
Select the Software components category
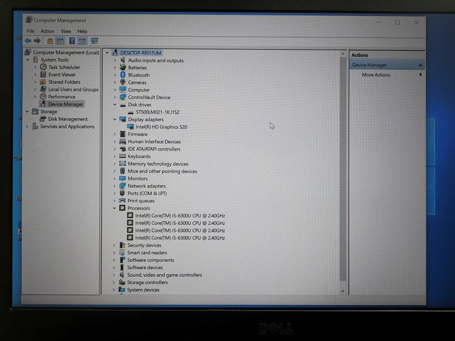coord(151,260)
